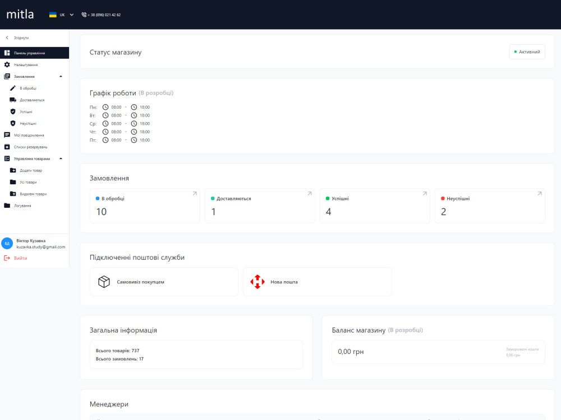Open Доставляються card via its arrow icon
This screenshot has height=420, width=561.
tap(310, 194)
